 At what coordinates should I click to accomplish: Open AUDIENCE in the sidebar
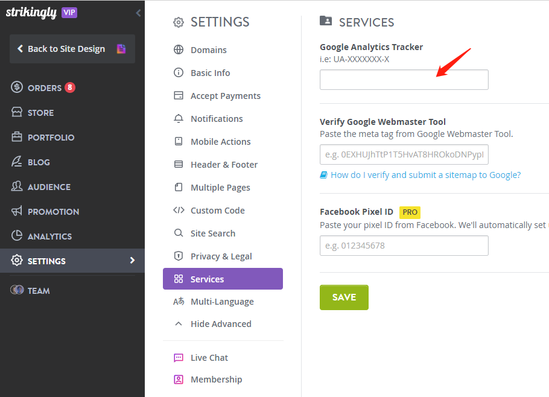(x=49, y=187)
